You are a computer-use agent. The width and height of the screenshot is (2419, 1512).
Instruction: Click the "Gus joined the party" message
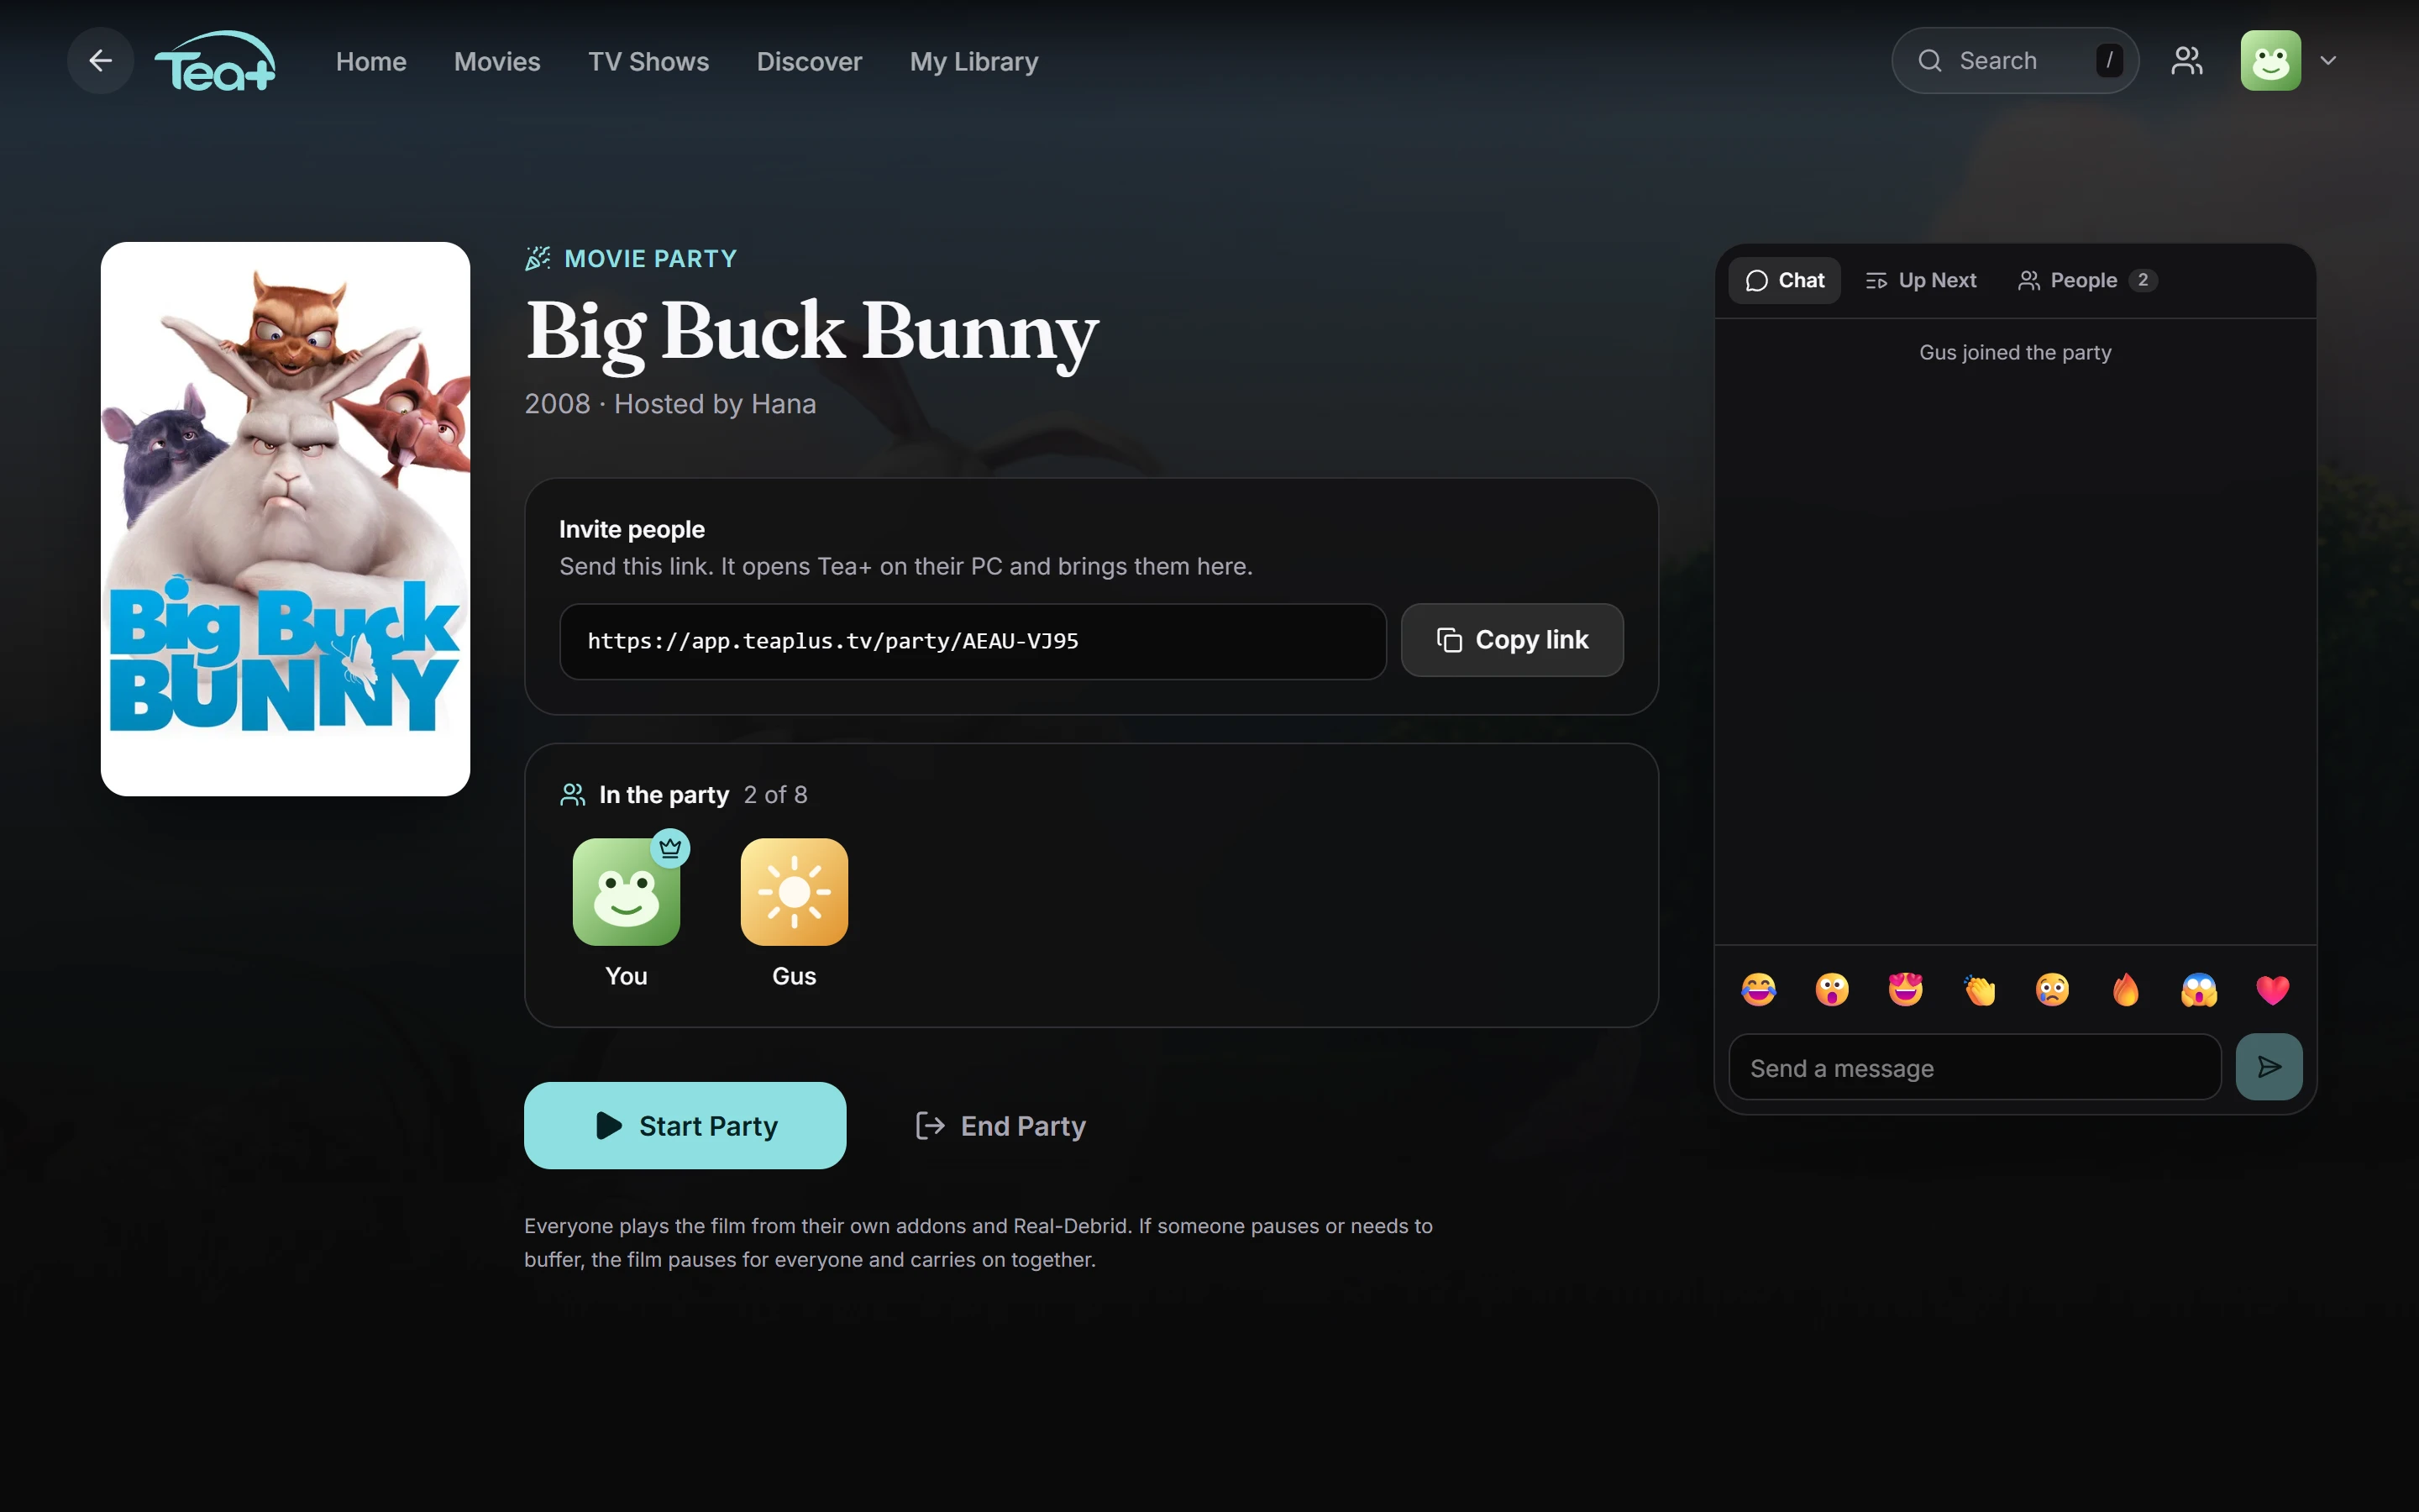point(2015,353)
